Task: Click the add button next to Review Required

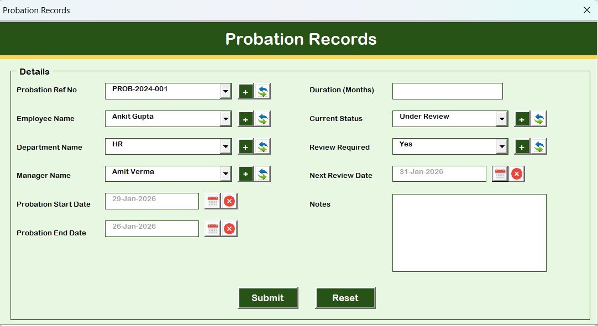Action: [522, 146]
